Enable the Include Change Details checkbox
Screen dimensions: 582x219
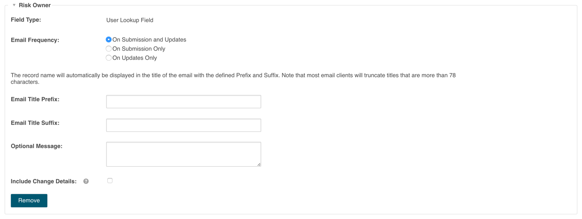(110, 181)
